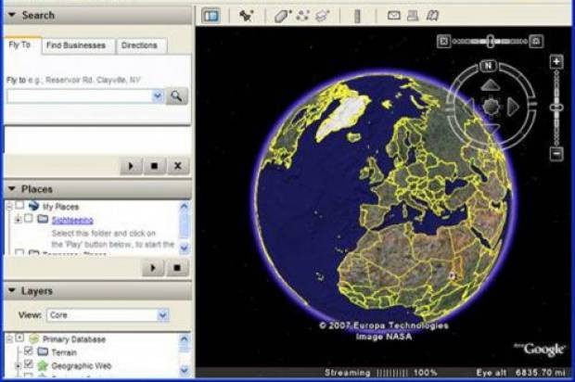This screenshot has width=575, height=382.
Task: Zoom in with plus button
Action: pyautogui.click(x=556, y=61)
